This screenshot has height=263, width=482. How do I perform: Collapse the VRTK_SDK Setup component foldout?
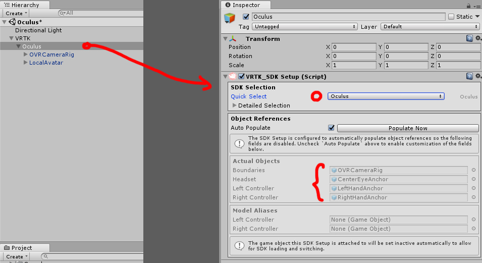coord(225,76)
